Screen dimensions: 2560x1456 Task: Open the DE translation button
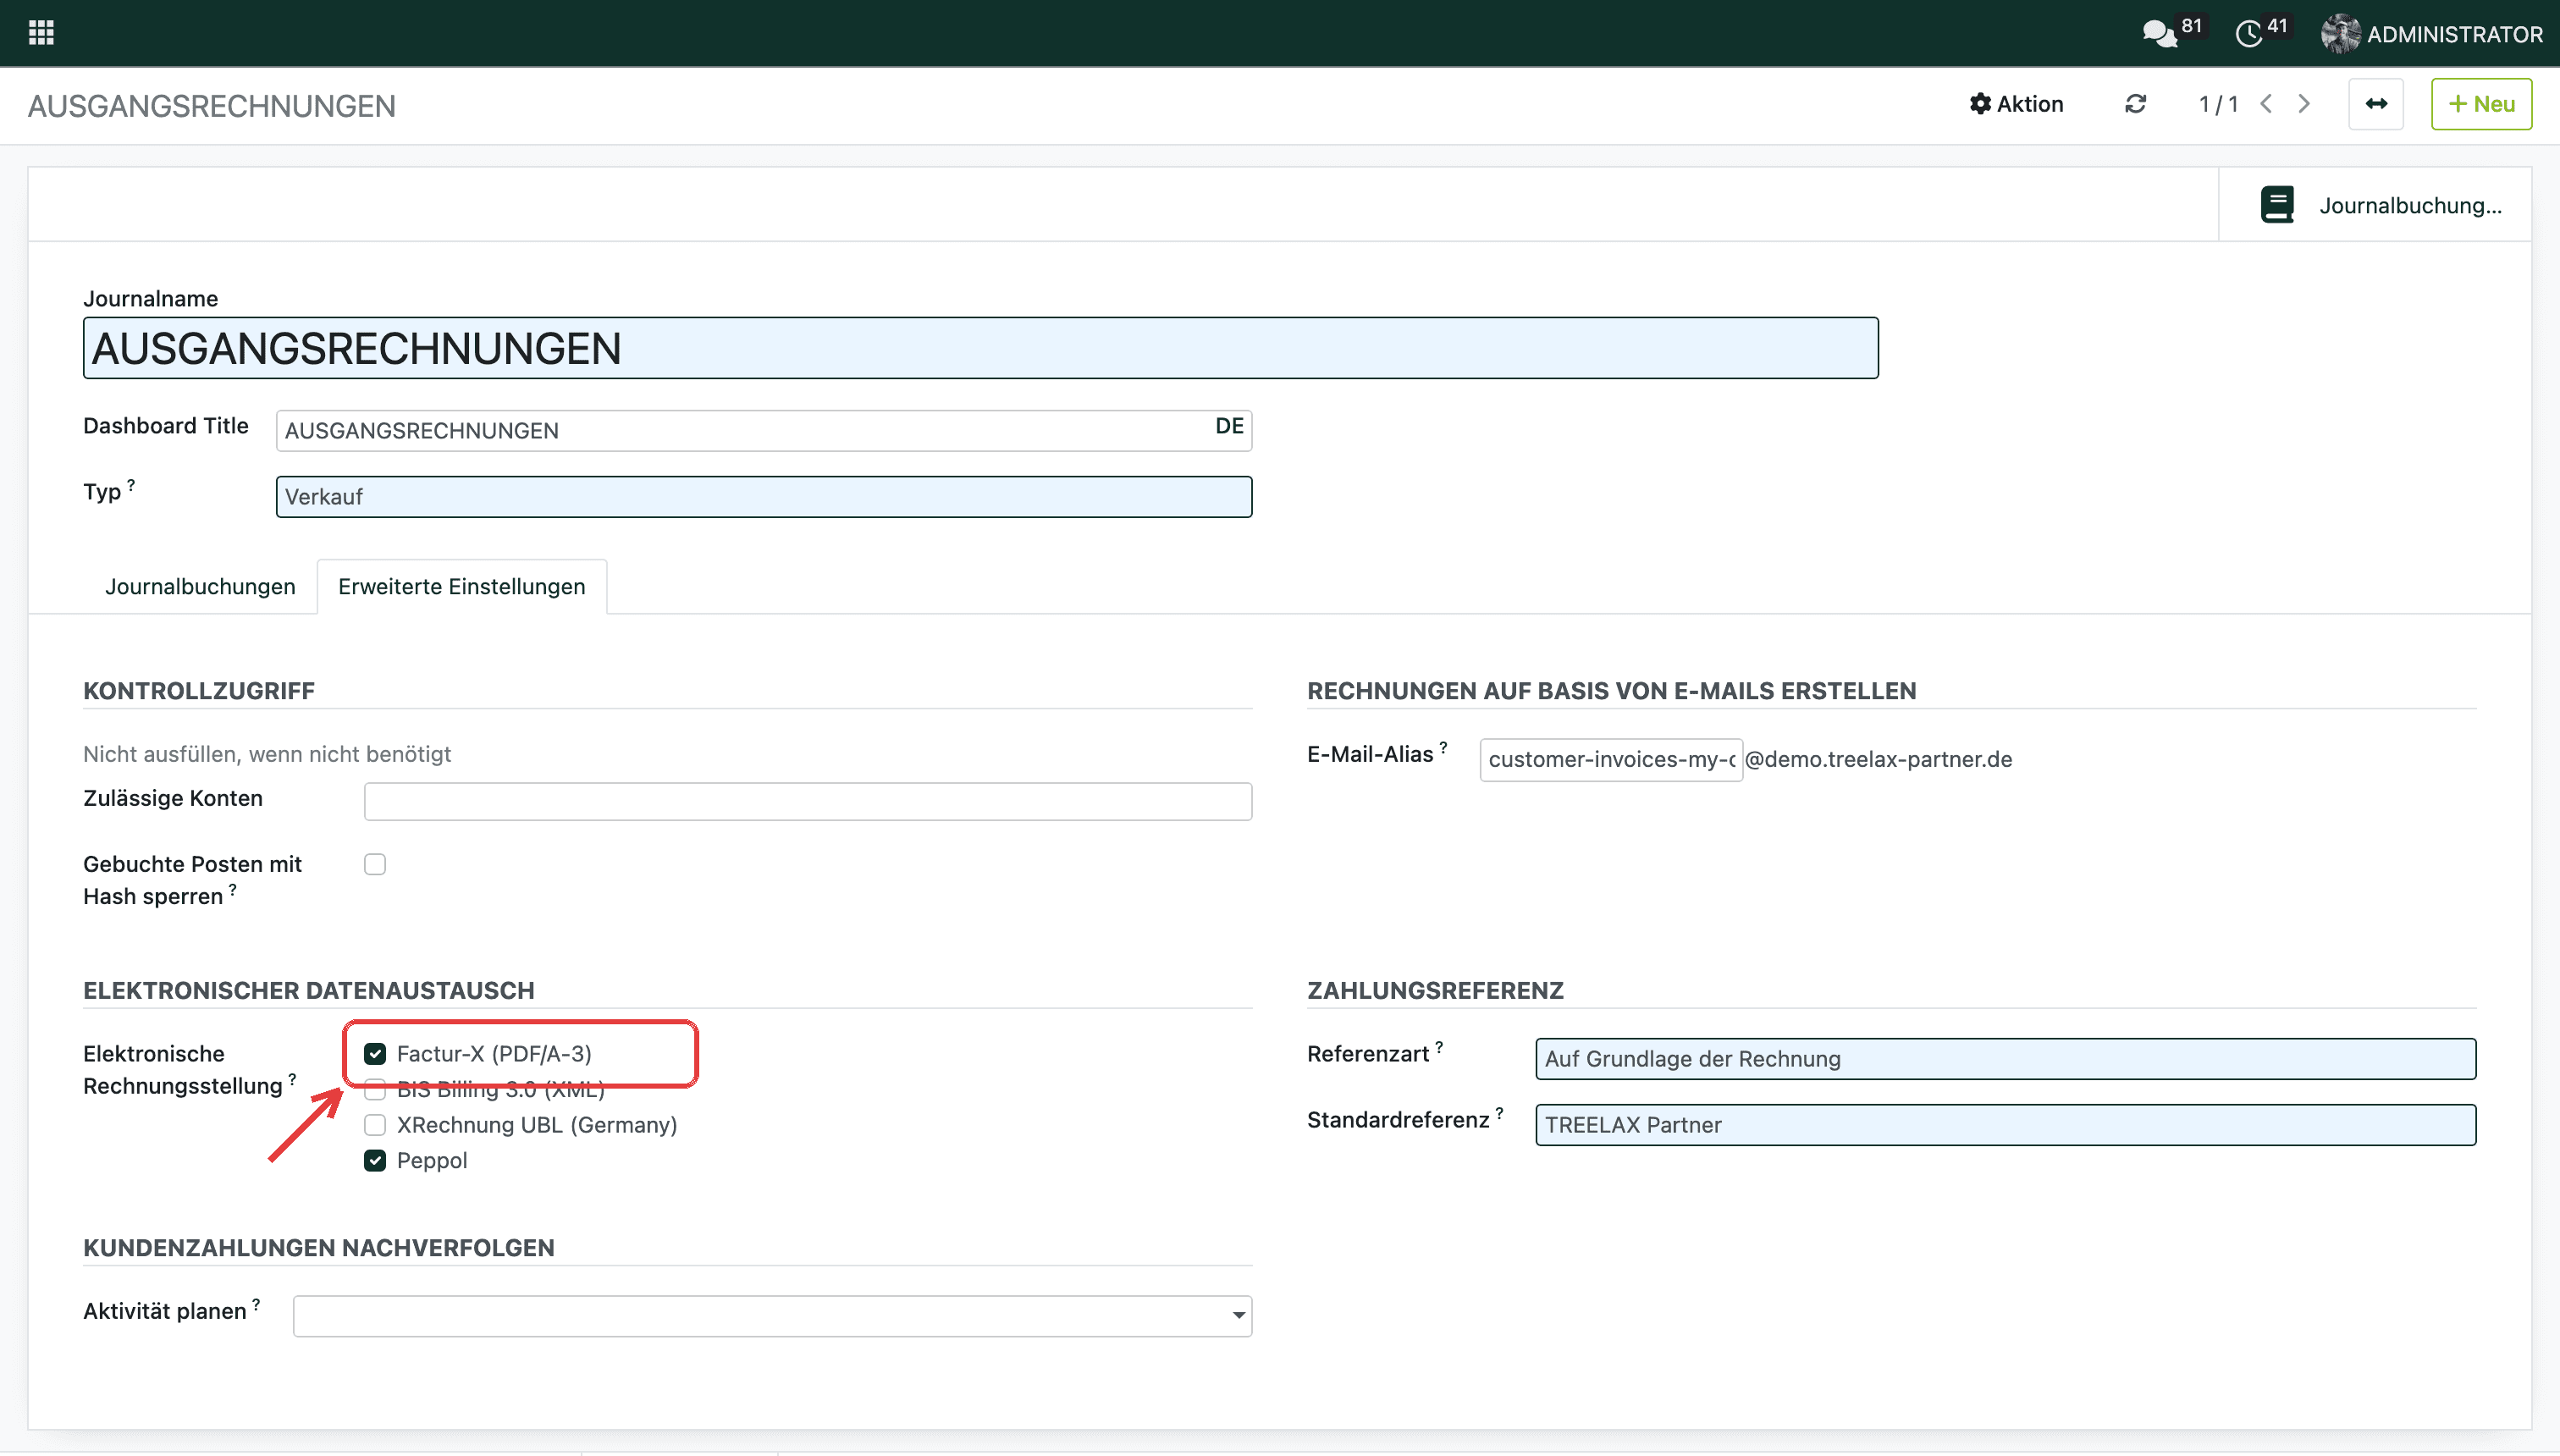1229,426
